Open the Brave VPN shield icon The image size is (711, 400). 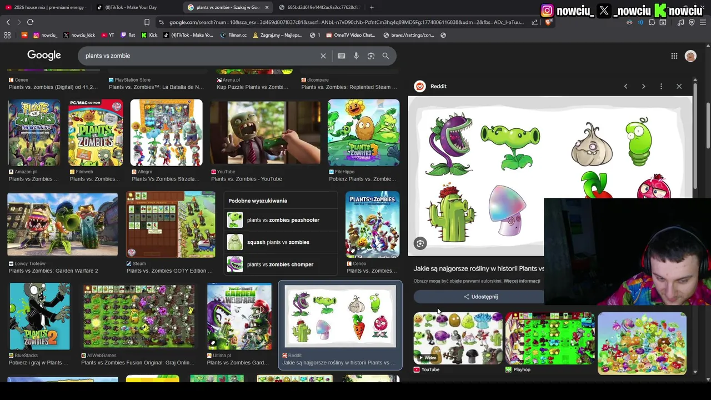[692, 22]
